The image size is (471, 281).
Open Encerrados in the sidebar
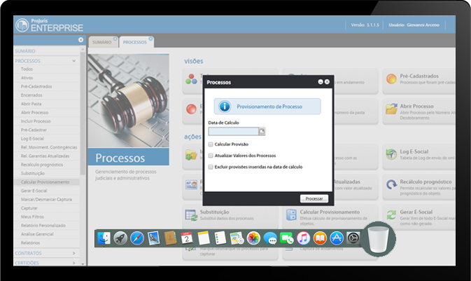pos(31,95)
